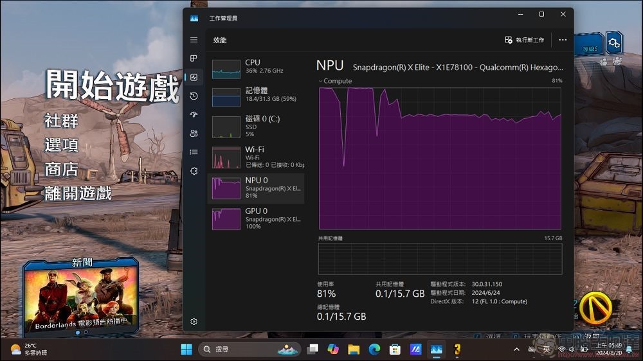Open the Users page icon

[x=194, y=133]
